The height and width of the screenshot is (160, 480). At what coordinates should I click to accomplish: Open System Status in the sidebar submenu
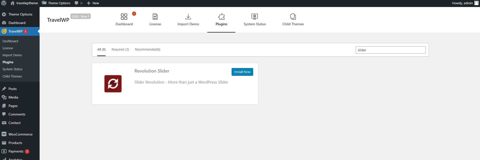pos(12,69)
